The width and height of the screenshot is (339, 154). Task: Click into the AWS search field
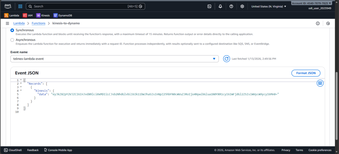pos(79,6)
